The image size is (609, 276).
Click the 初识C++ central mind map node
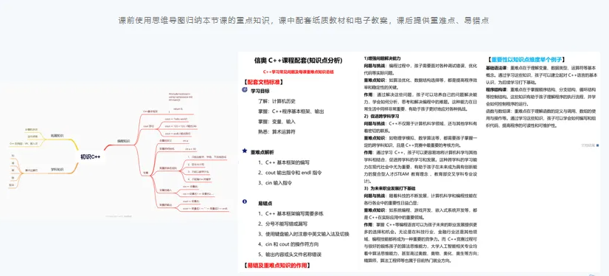point(90,157)
